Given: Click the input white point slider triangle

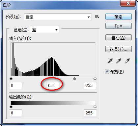Looking at the screenshot, I should pyautogui.click(x=95, y=78).
